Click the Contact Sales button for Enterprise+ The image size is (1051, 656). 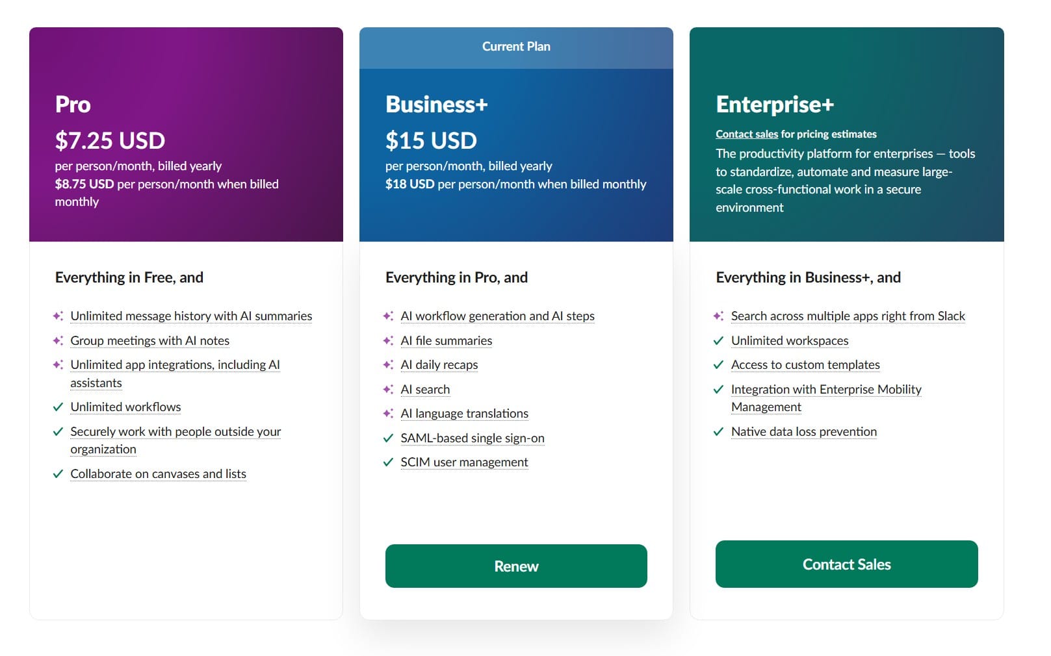tap(846, 564)
